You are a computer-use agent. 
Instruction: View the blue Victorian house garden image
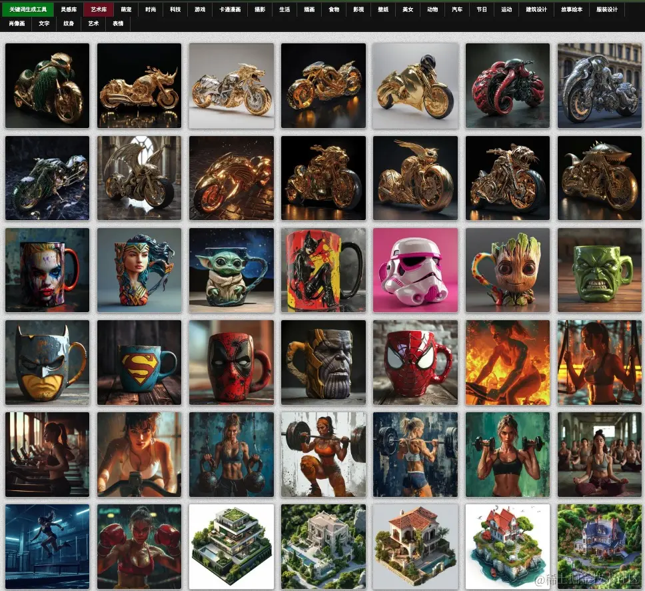tap(599, 547)
